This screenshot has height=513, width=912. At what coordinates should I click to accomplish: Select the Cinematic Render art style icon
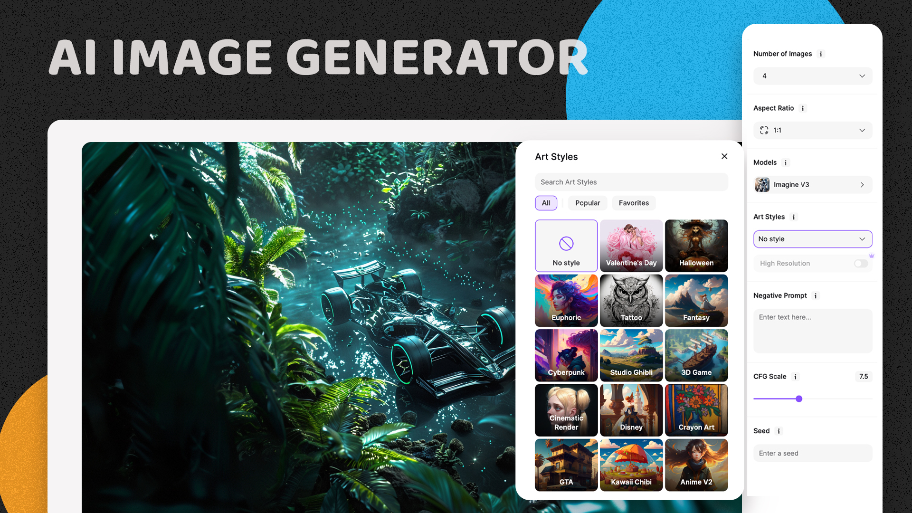point(566,409)
